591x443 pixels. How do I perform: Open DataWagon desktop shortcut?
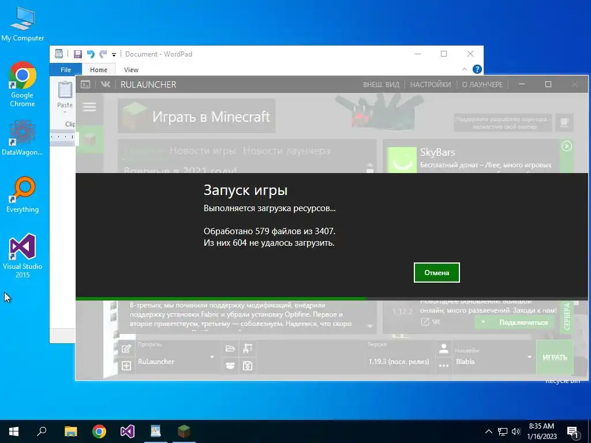pyautogui.click(x=23, y=137)
